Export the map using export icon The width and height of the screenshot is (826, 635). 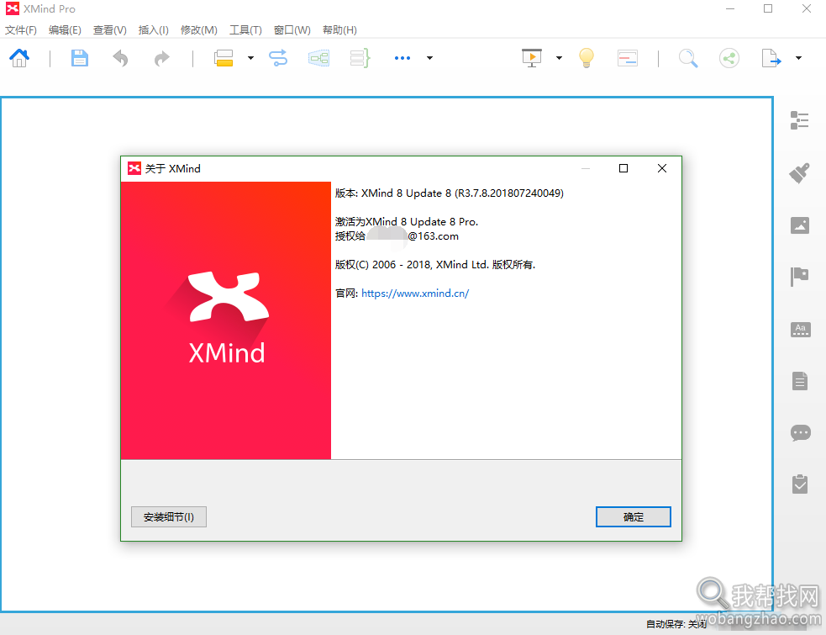tap(771, 58)
